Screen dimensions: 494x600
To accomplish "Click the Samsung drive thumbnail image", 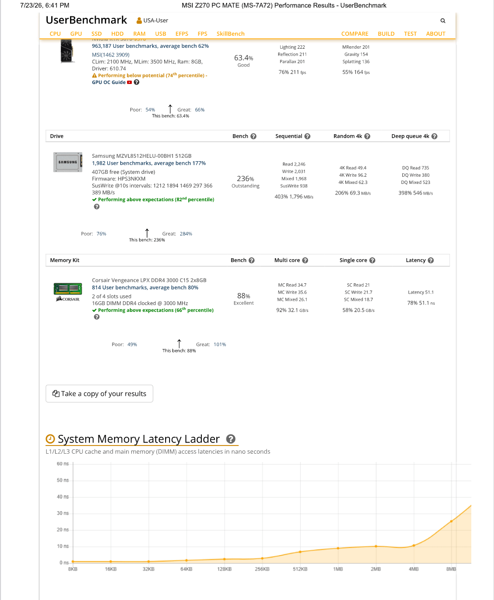I will (x=68, y=162).
